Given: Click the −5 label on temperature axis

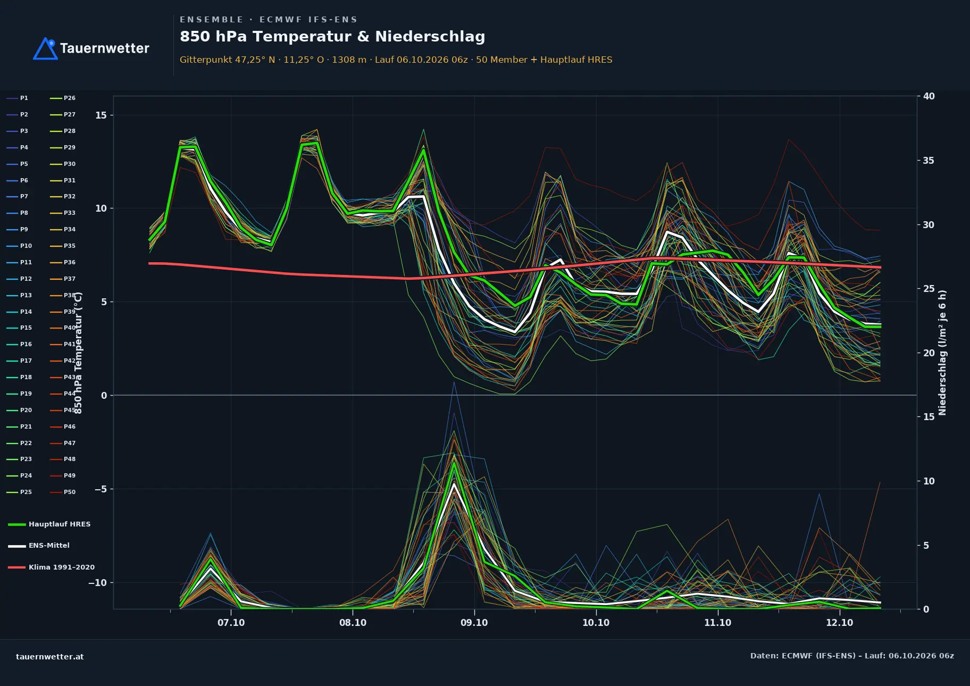Looking at the screenshot, I should (100, 489).
